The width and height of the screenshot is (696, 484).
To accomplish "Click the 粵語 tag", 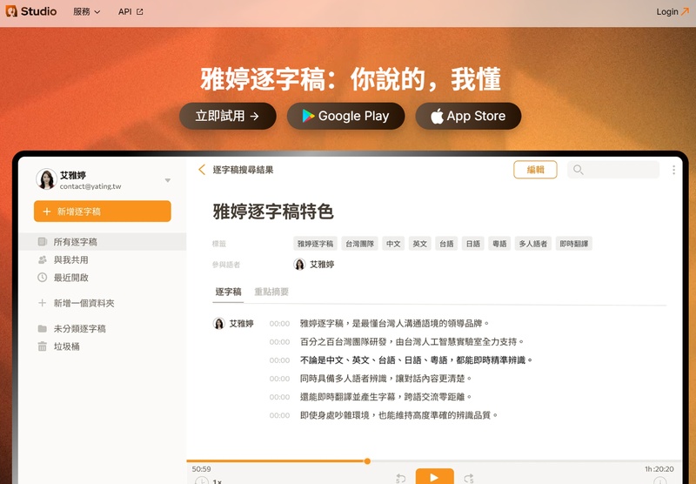I will coord(499,244).
